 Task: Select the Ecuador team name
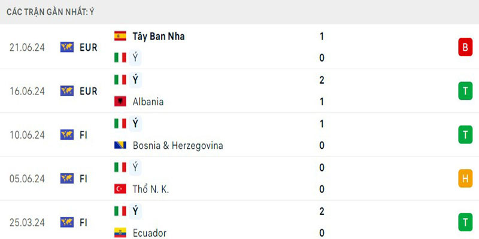tap(150, 232)
